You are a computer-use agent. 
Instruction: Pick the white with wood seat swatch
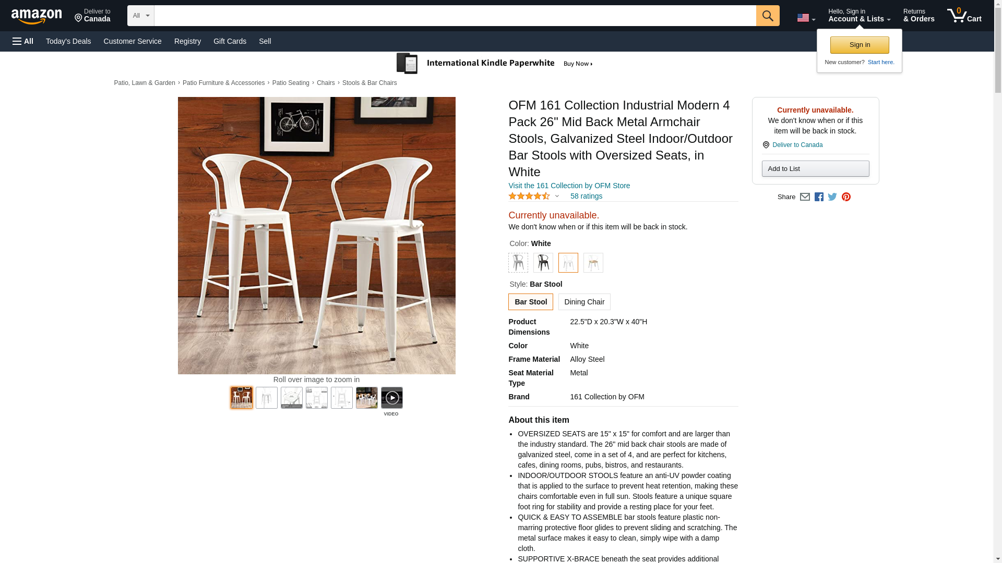click(x=593, y=263)
